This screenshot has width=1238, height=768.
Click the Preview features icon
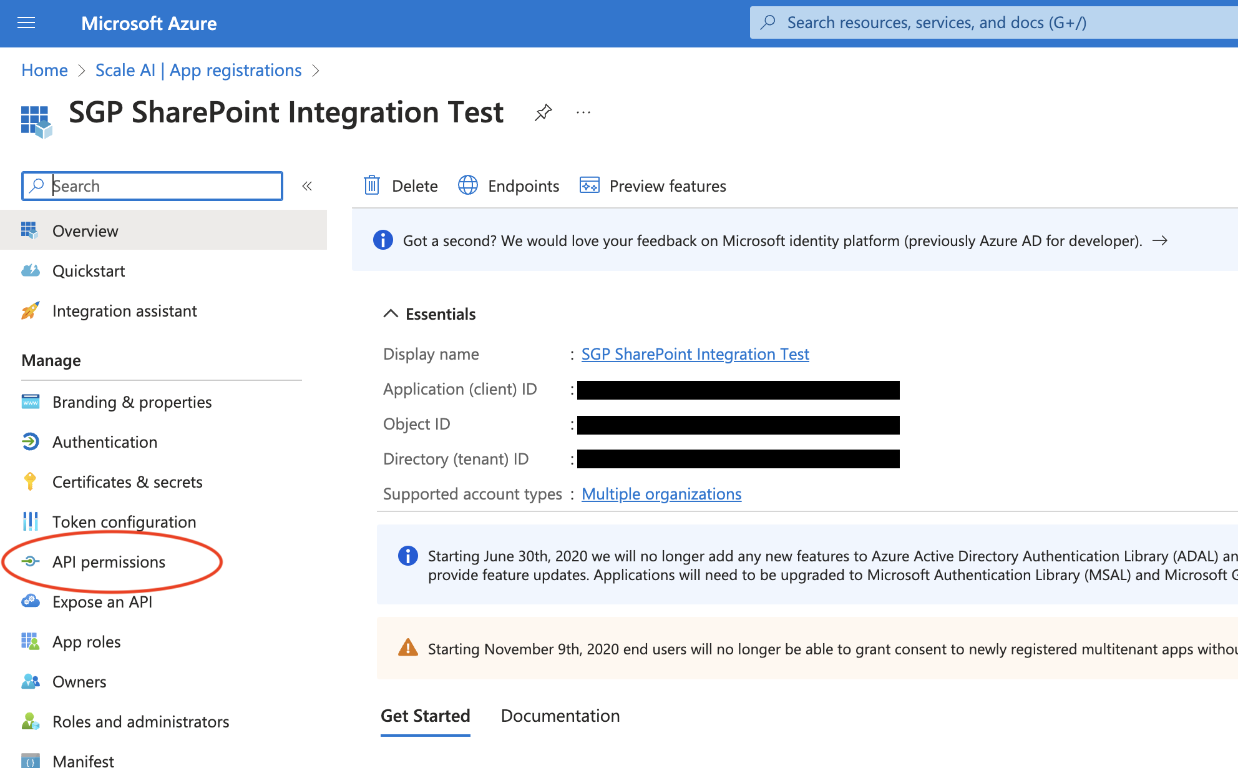[x=589, y=185]
